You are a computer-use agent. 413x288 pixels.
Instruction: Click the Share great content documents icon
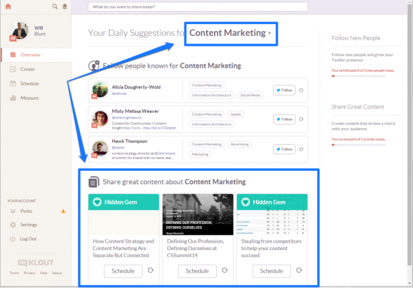pos(94,182)
